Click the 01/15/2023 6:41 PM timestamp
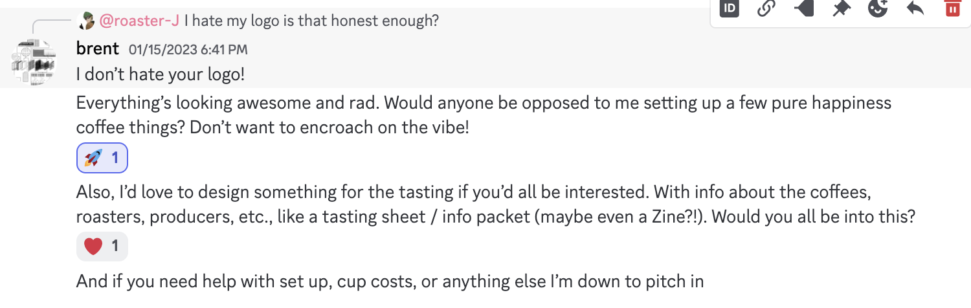 point(188,49)
